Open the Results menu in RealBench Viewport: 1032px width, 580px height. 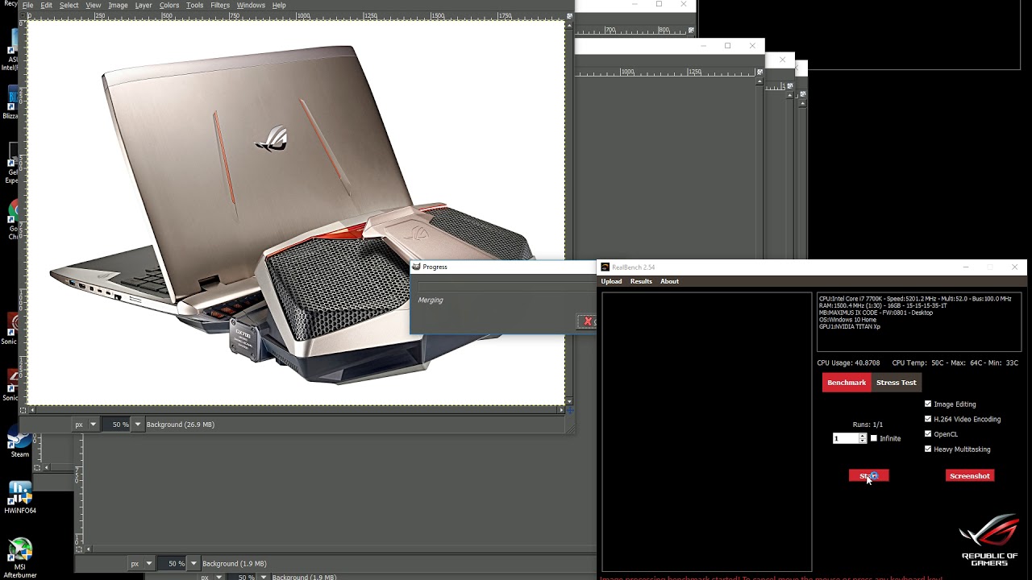[x=641, y=281]
